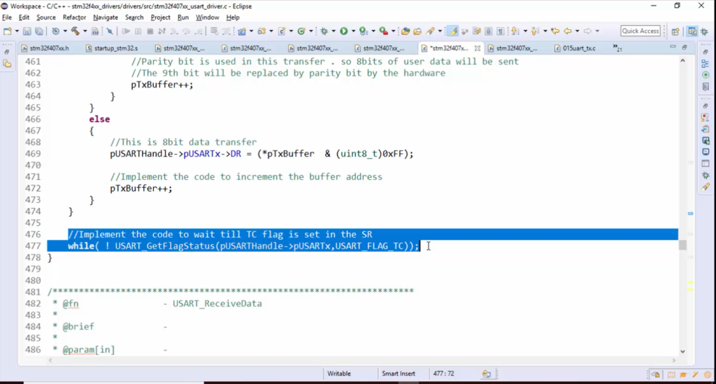Click the Build hammer icon
The height and width of the screenshot is (384, 716).
74,31
